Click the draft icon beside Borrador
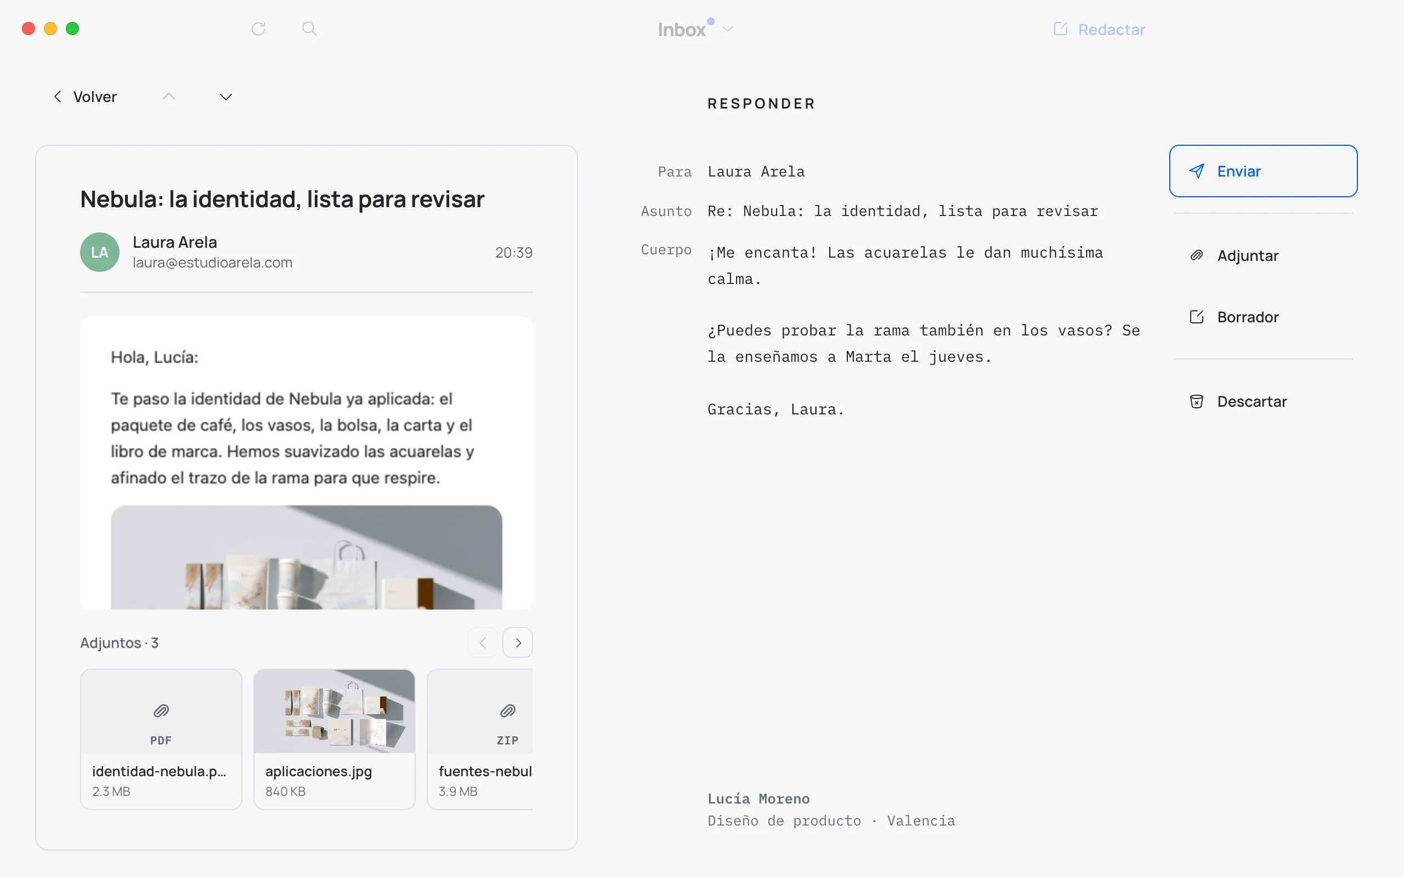This screenshot has height=877, width=1404. coord(1196,317)
